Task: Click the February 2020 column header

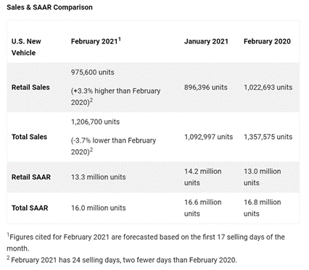Action: pyautogui.click(x=267, y=41)
